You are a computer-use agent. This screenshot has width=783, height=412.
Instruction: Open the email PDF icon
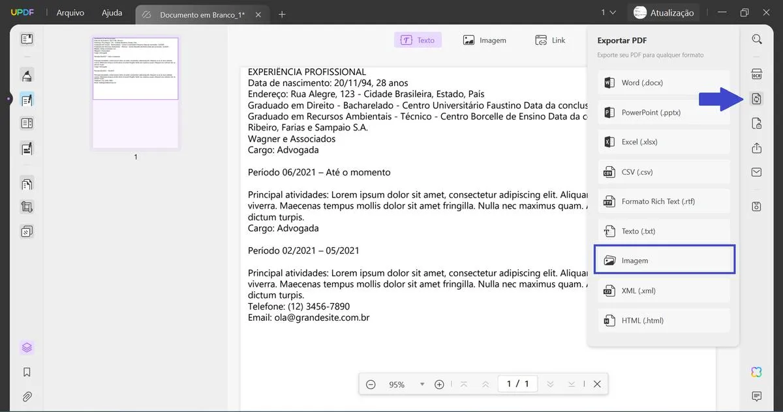pyautogui.click(x=756, y=172)
